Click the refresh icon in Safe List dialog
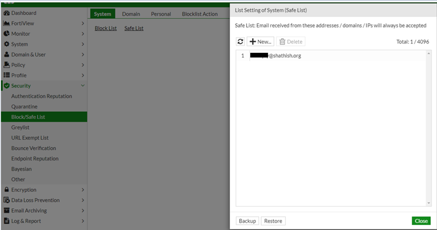This screenshot has height=230, width=437. tap(240, 41)
